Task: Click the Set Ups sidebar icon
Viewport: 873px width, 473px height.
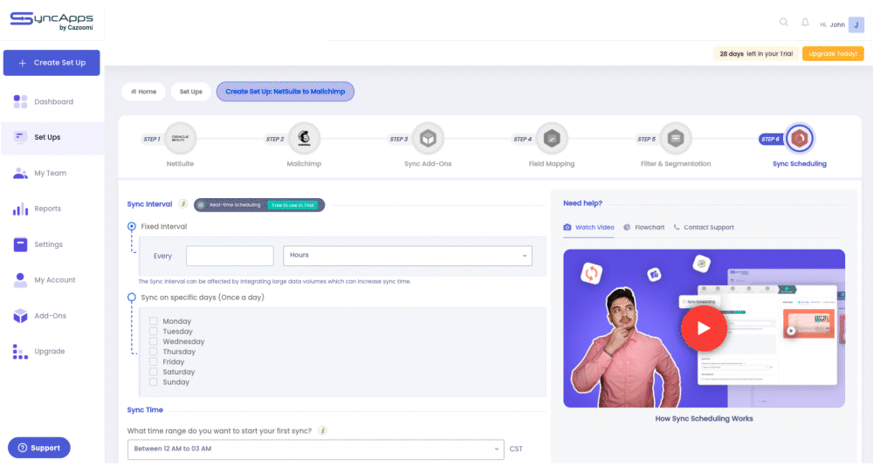Action: tap(21, 137)
